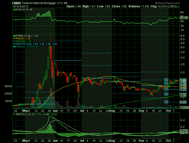The image size is (189, 143).
Task: Click the Volume 11.5M header value
Action: pos(139,6)
